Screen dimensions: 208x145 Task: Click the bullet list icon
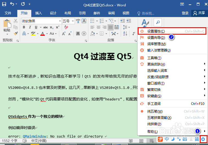tap(92, 21)
